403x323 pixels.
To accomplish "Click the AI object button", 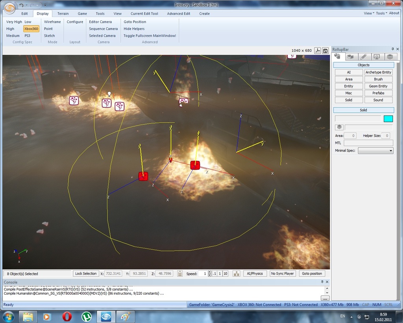I will pyautogui.click(x=349, y=73).
